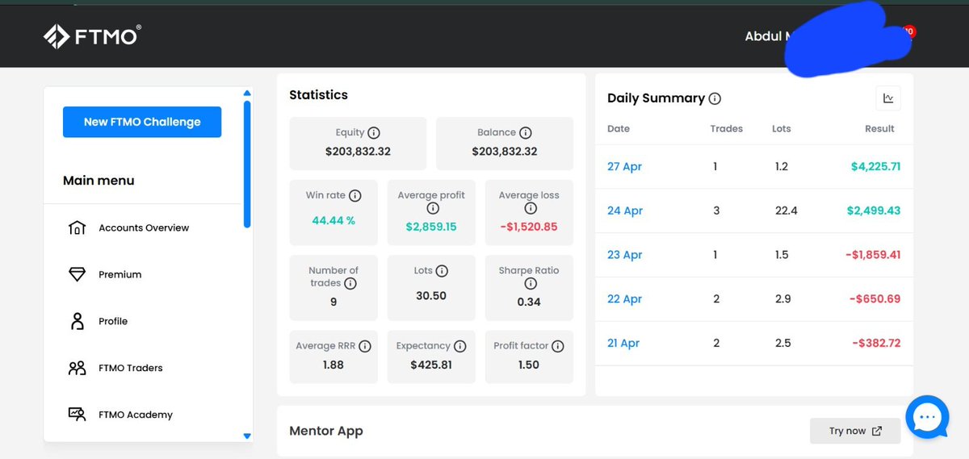Click the Result column header
969x459 pixels.
coord(879,128)
